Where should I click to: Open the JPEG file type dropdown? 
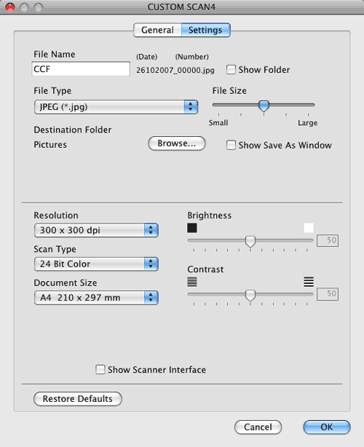(116, 107)
